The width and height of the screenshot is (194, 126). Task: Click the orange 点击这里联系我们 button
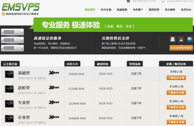point(181,48)
